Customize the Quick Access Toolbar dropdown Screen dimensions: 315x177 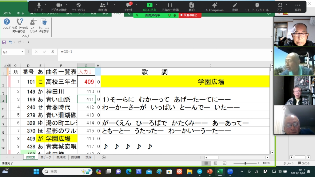pyautogui.click(x=28, y=42)
